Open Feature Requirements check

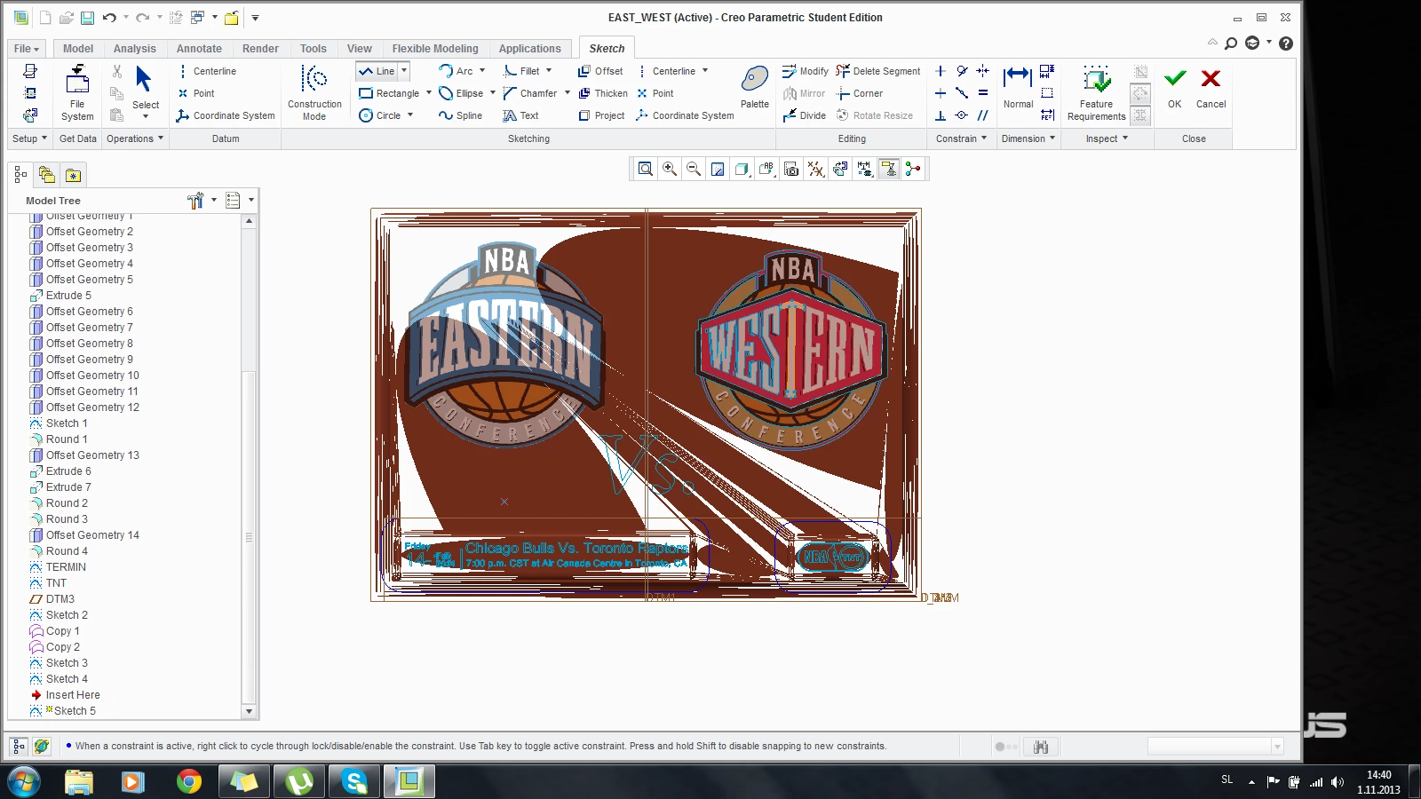point(1097,92)
